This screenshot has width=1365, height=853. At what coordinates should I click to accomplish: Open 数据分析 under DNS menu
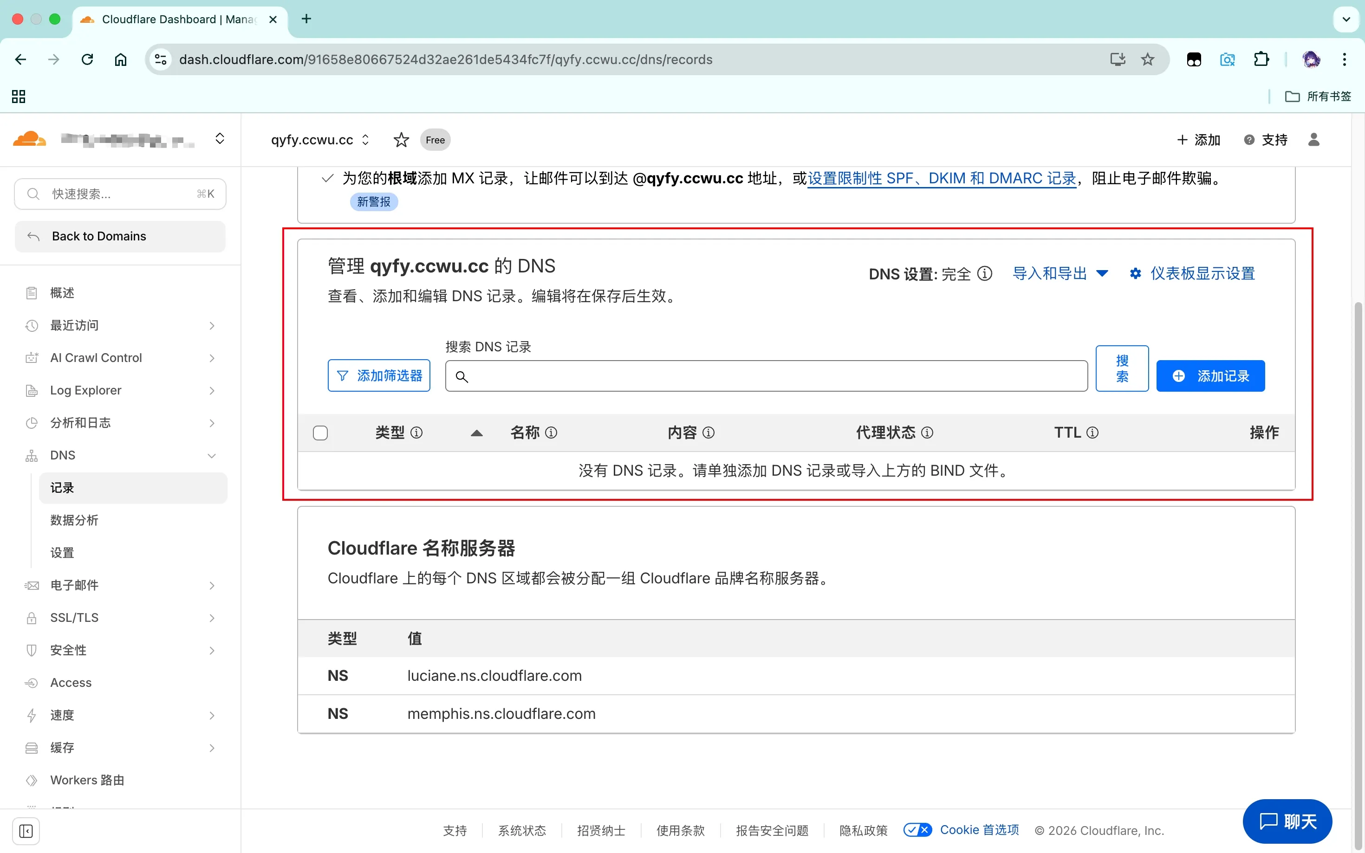(74, 520)
